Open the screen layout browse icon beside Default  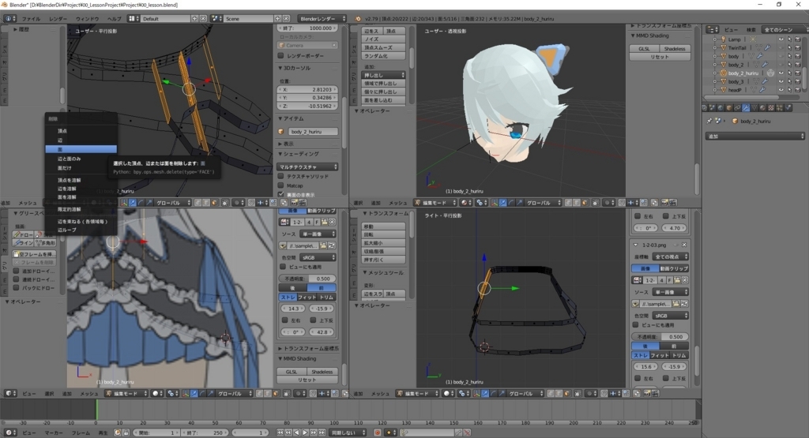134,19
